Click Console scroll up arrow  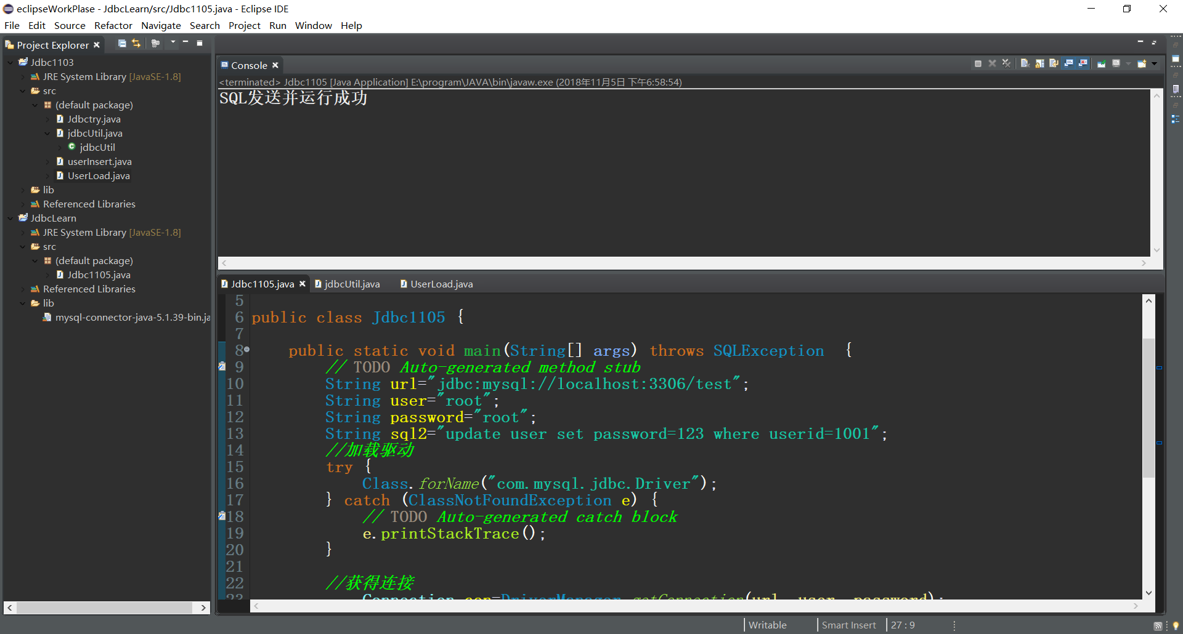coord(1157,96)
